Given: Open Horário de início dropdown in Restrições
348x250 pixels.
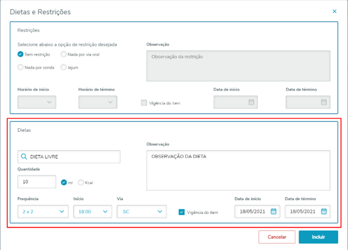Looking at the screenshot, I should click(x=37, y=102).
